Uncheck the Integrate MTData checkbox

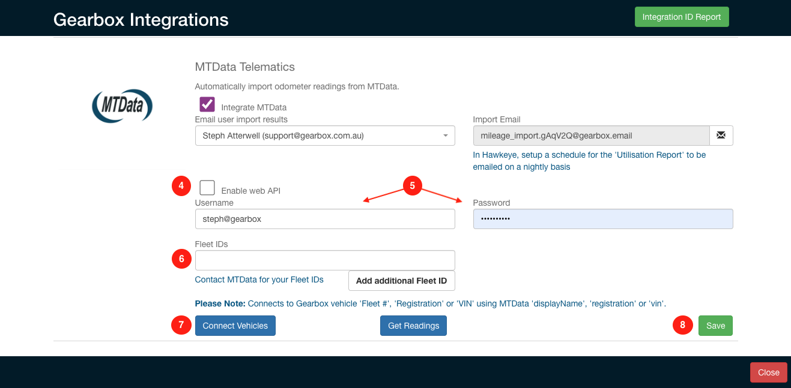(x=207, y=104)
